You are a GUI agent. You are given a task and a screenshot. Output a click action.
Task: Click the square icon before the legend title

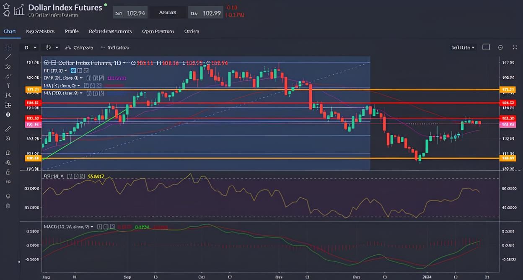click(x=53, y=63)
